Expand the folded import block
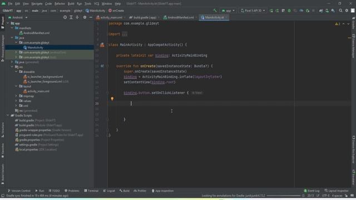Viewport: 356px width, 200px height. point(125,34)
